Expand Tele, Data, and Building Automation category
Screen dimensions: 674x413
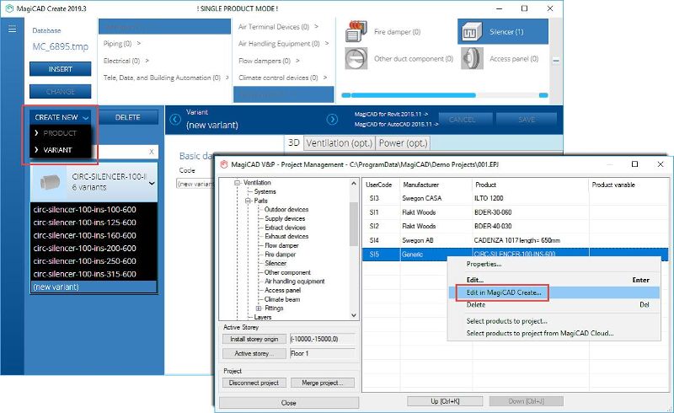click(x=227, y=78)
